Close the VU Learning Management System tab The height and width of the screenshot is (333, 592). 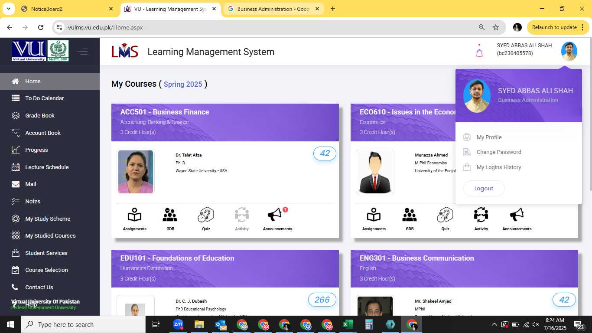[x=214, y=9]
